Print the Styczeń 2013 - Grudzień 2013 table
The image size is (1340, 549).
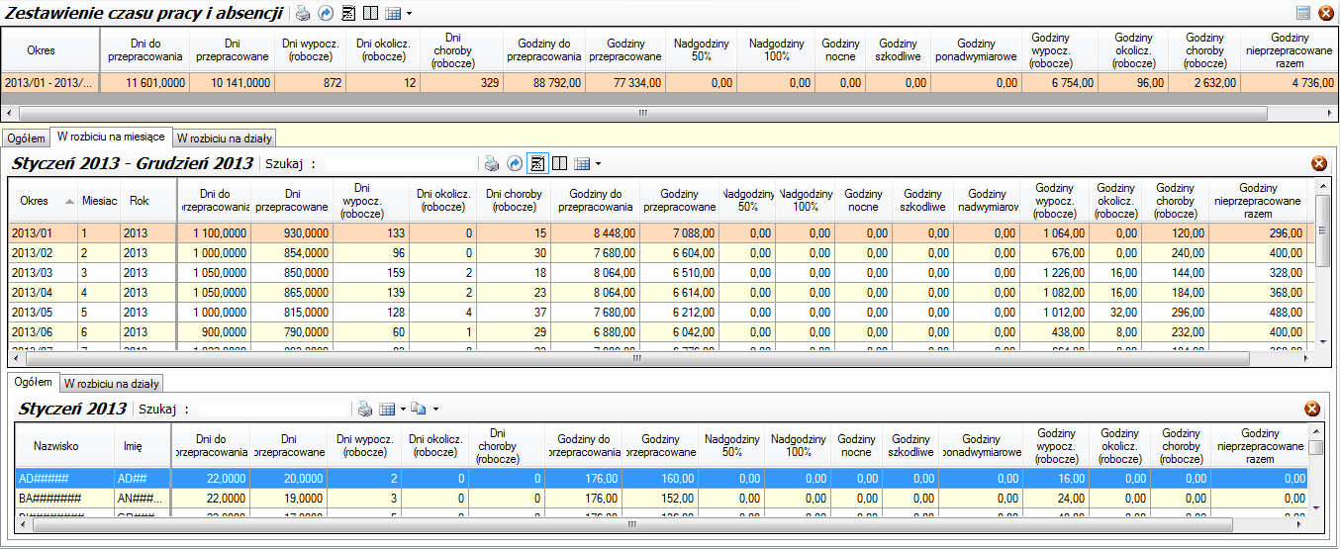click(x=492, y=163)
